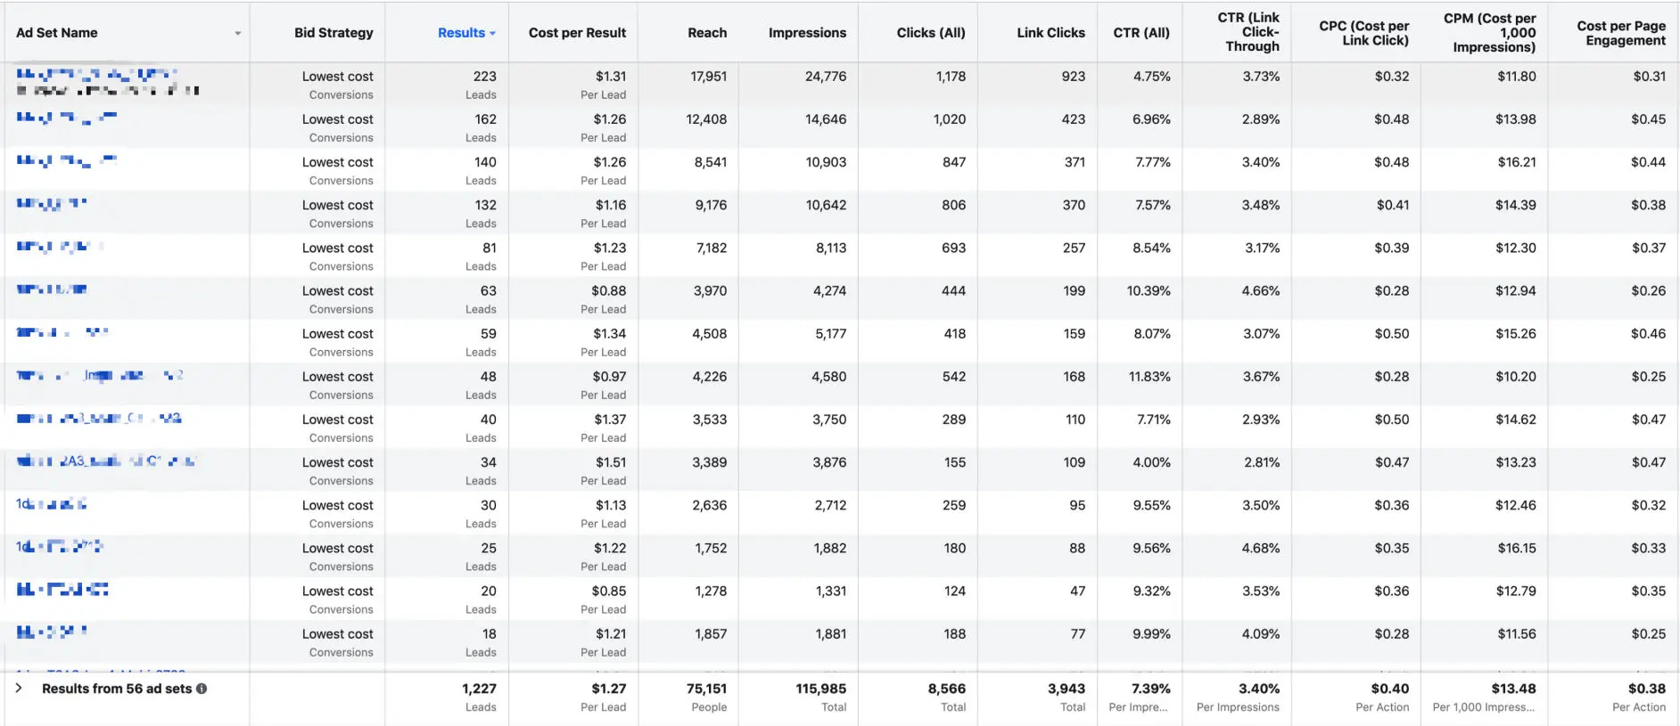The height and width of the screenshot is (726, 1680).
Task: Open the ad set name with 223 leads
Action: coord(96,74)
